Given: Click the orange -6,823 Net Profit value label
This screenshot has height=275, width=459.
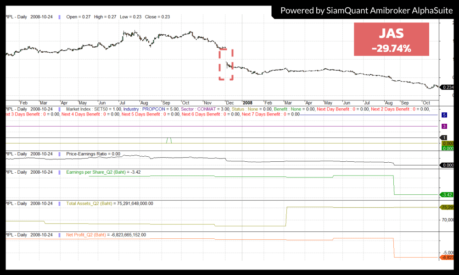Looking at the screenshot, I should (x=447, y=258).
